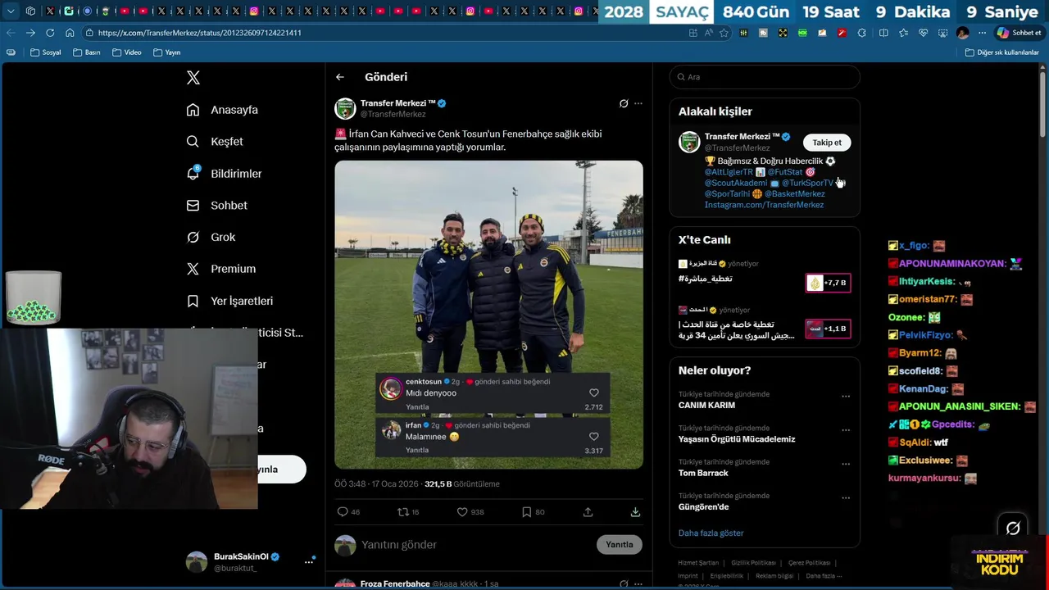The height and width of the screenshot is (590, 1049).
Task: Open the @SporTarihi link
Action: pyautogui.click(x=727, y=194)
